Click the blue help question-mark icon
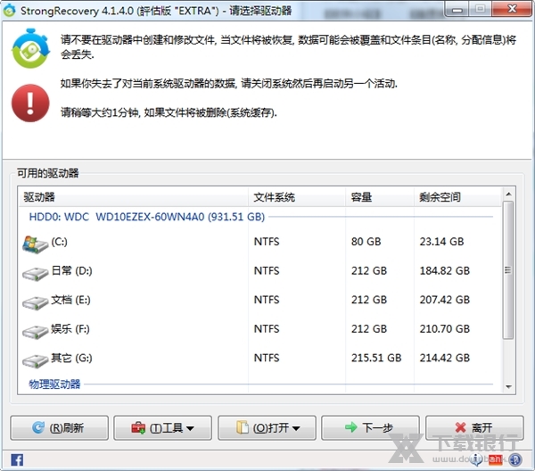 click(x=515, y=459)
